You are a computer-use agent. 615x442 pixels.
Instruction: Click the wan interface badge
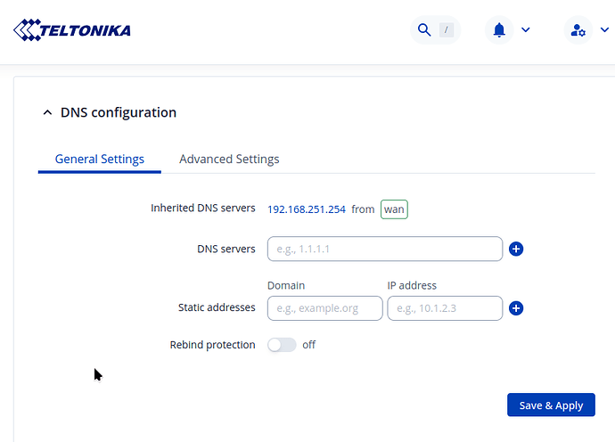click(394, 209)
